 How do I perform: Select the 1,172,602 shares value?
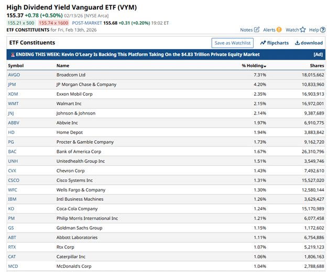tap(314, 228)
